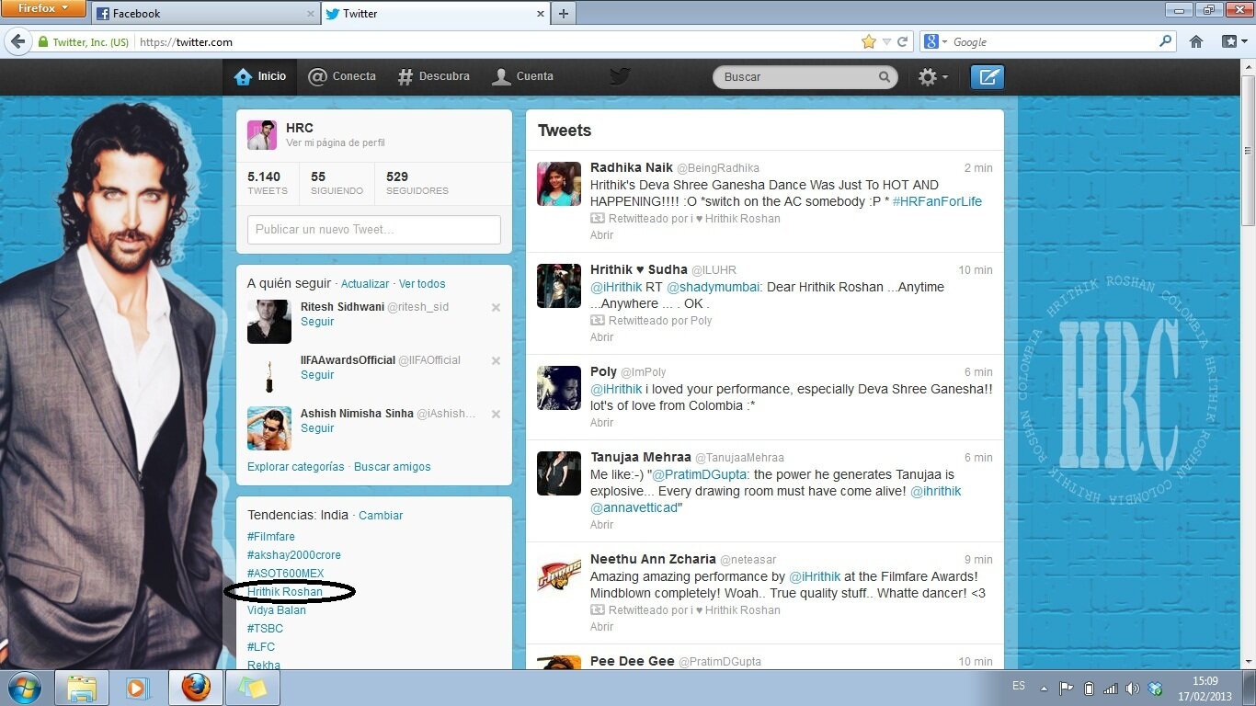The width and height of the screenshot is (1256, 706).
Task: Bookmark this page with the star
Action: coord(868,41)
